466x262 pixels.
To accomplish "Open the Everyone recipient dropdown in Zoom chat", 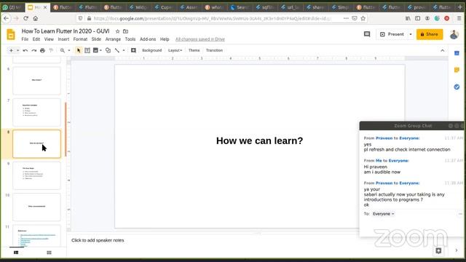I will coord(384,214).
